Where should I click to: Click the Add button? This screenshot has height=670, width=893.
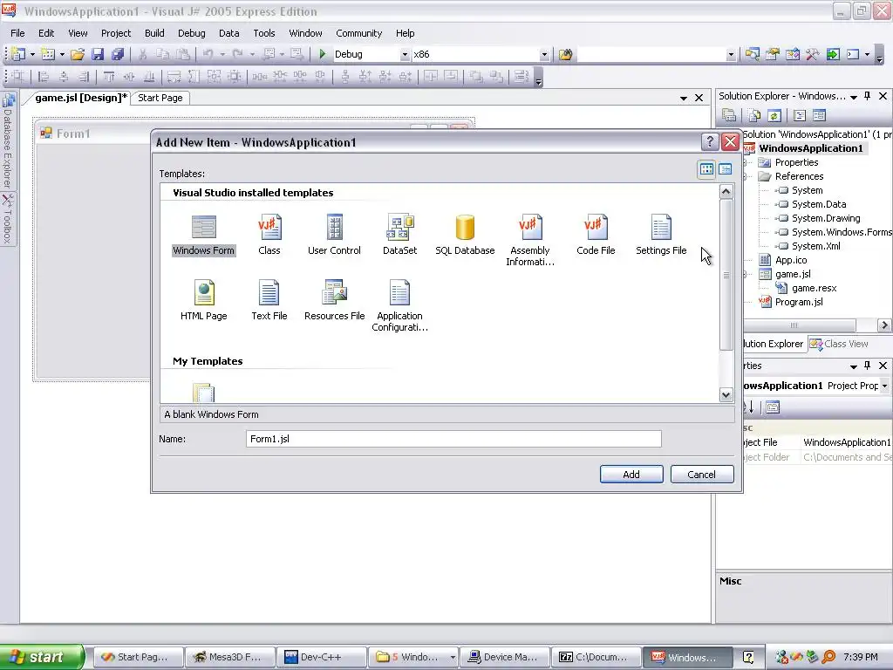[x=631, y=474]
